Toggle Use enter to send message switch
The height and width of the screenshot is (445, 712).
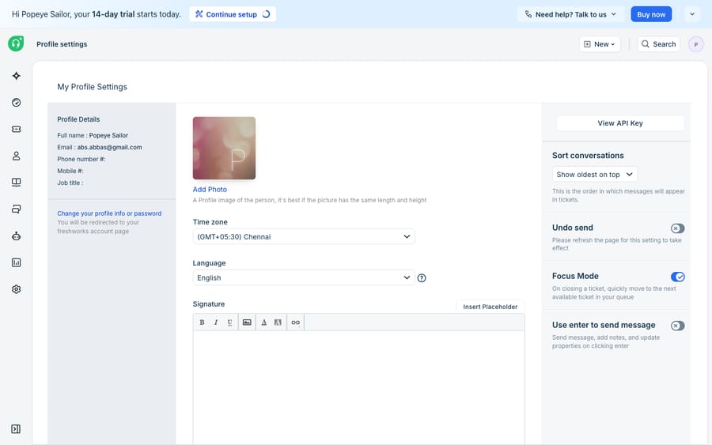click(x=677, y=326)
